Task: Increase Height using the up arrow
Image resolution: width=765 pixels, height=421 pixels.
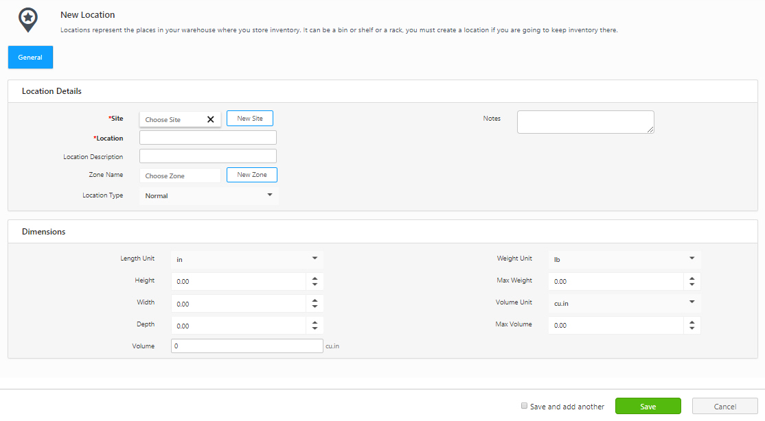Action: click(315, 278)
